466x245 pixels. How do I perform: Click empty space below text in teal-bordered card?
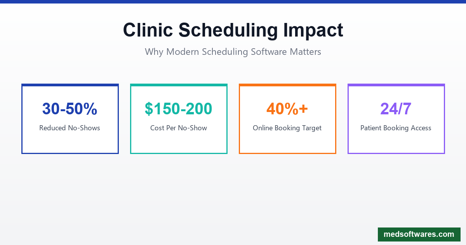179,143
